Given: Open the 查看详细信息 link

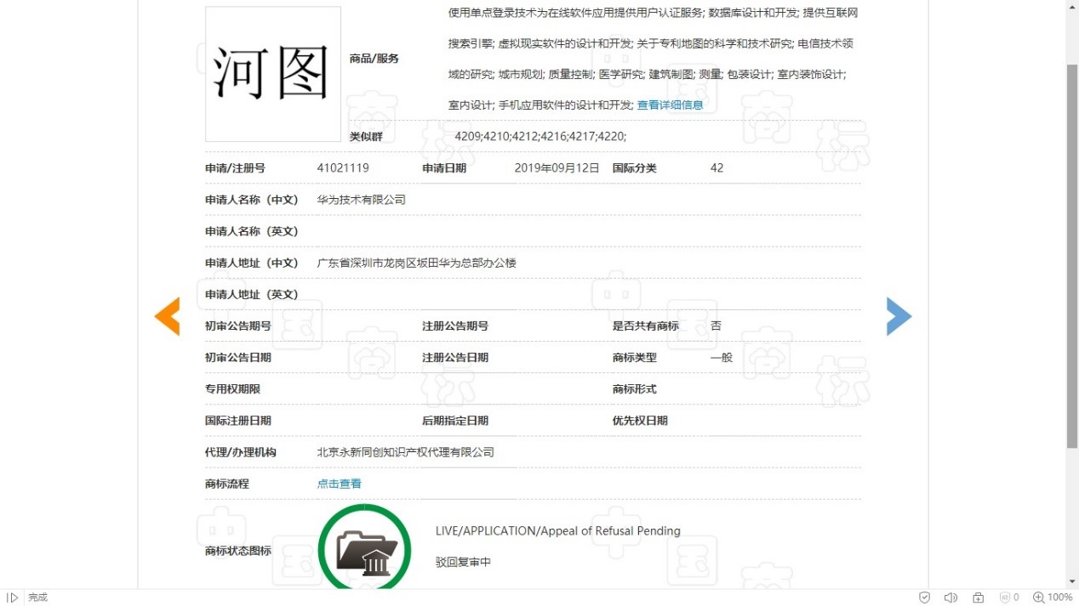Looking at the screenshot, I should [670, 105].
